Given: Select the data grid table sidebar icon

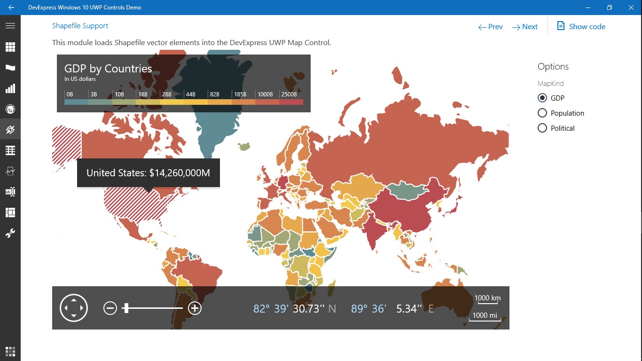Looking at the screenshot, I should 10,150.
